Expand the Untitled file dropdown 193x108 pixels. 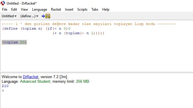pos(9,16)
